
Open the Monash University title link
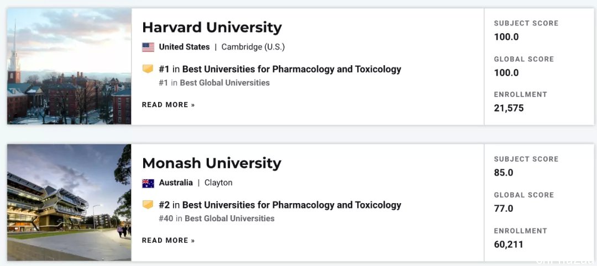click(x=212, y=163)
